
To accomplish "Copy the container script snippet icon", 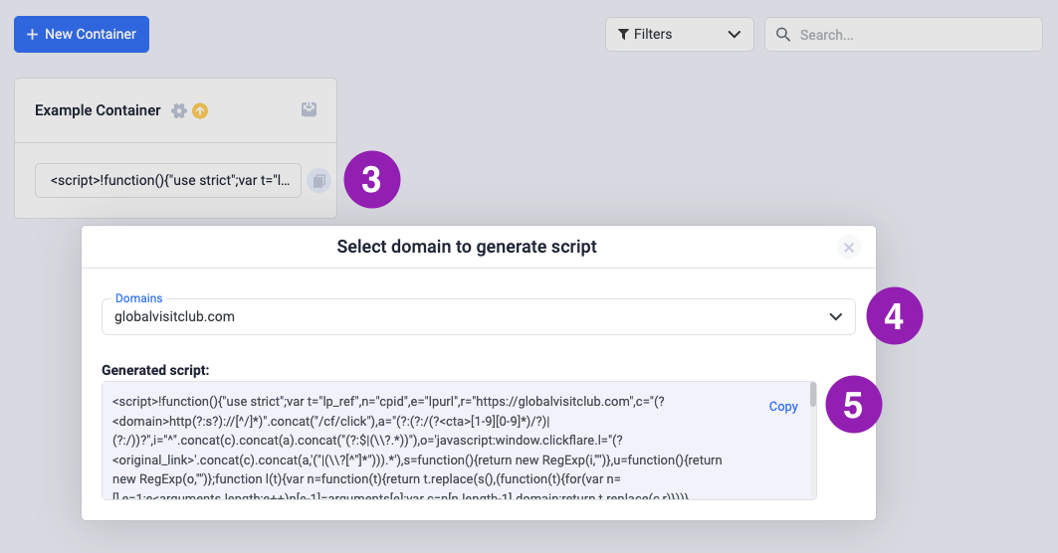I will point(319,181).
